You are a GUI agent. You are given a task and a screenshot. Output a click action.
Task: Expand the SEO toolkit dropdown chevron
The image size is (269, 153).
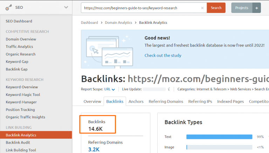coord(66,7)
